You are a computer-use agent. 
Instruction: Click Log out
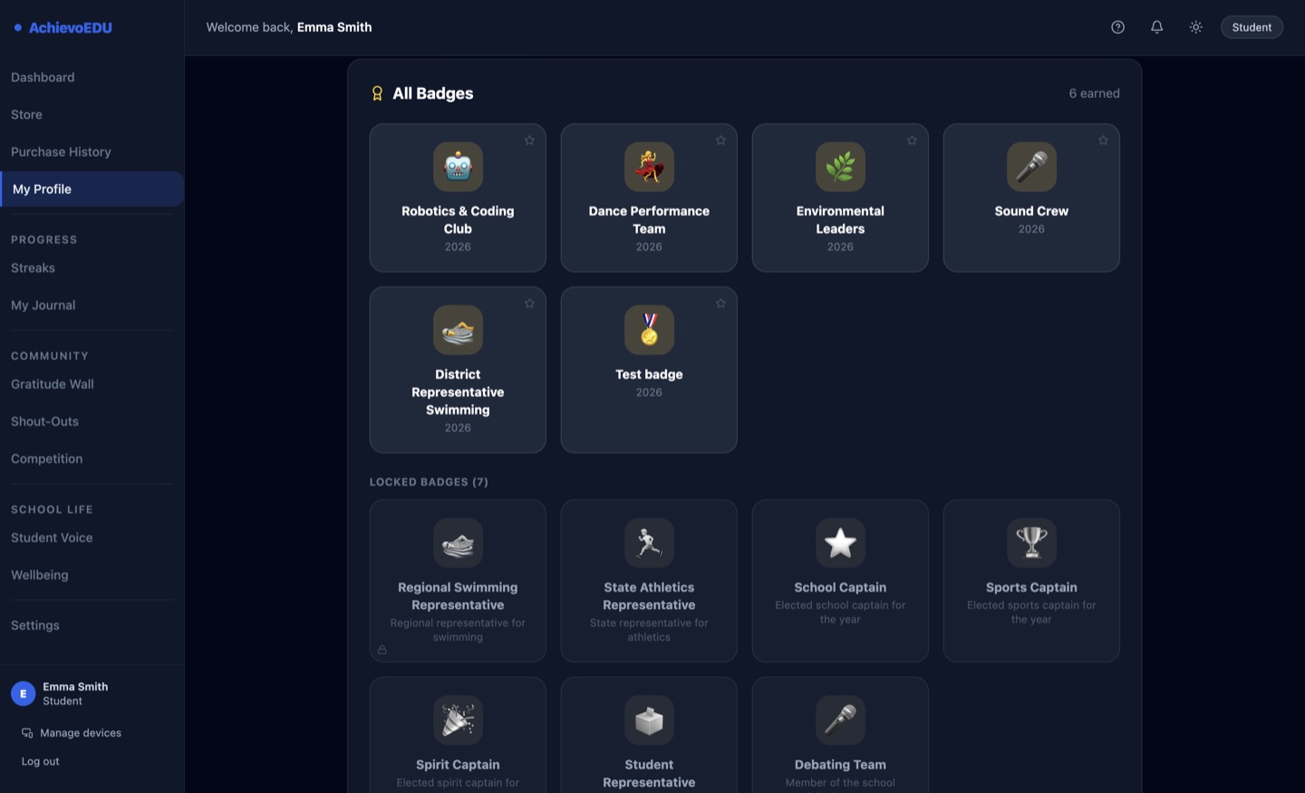pyautogui.click(x=40, y=761)
